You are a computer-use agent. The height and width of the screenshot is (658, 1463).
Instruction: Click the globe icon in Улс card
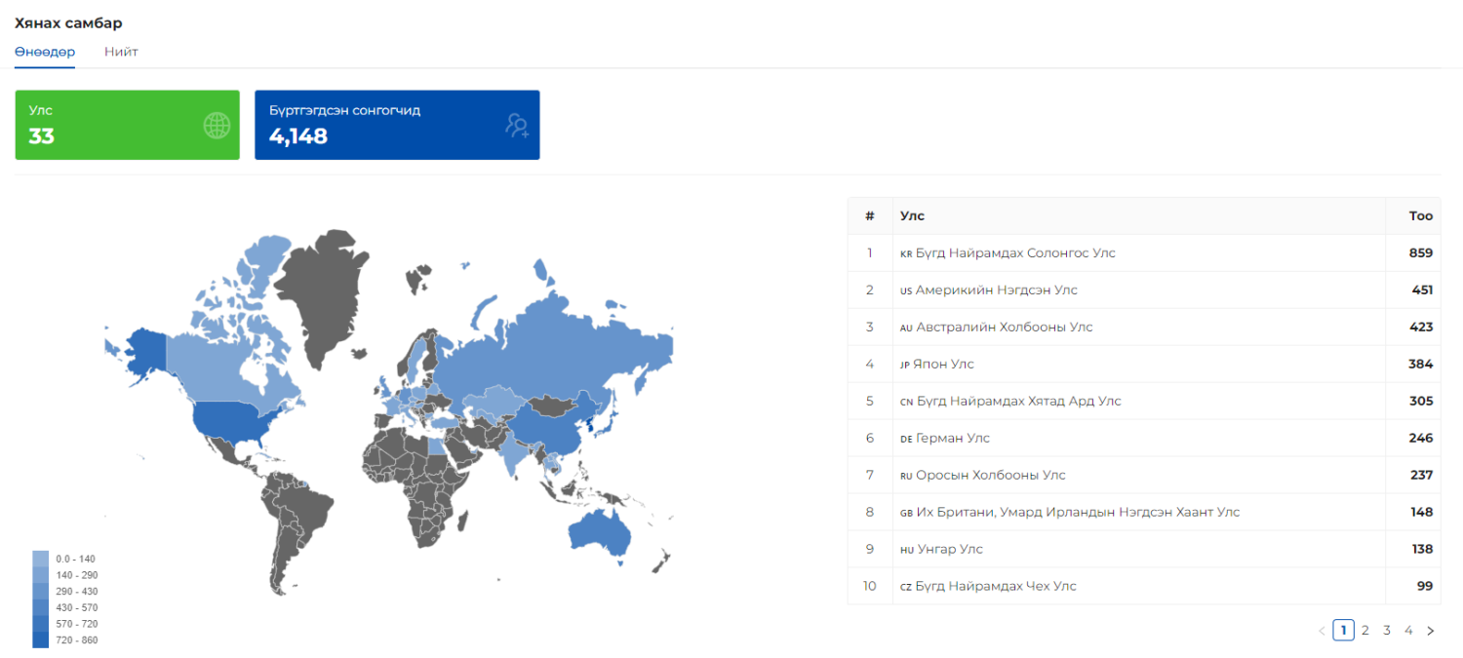tap(217, 125)
